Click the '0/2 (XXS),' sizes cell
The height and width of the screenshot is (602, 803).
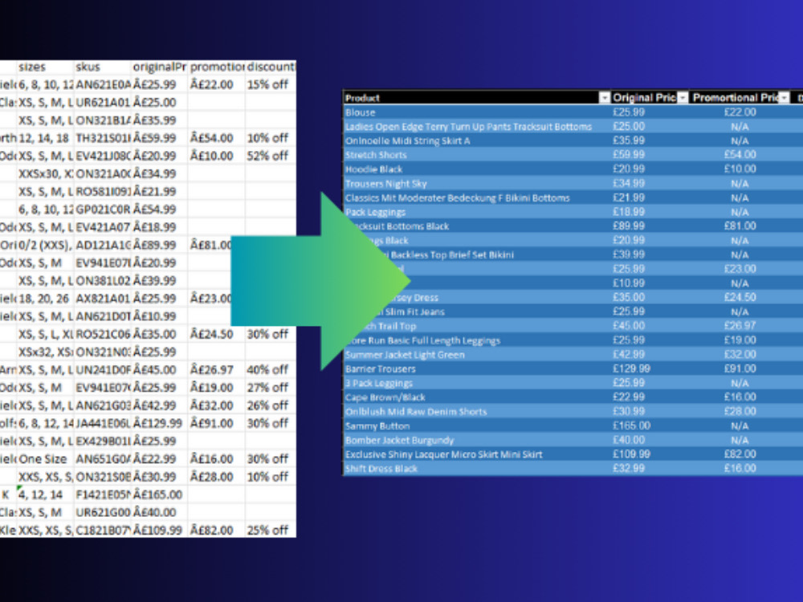click(46, 245)
